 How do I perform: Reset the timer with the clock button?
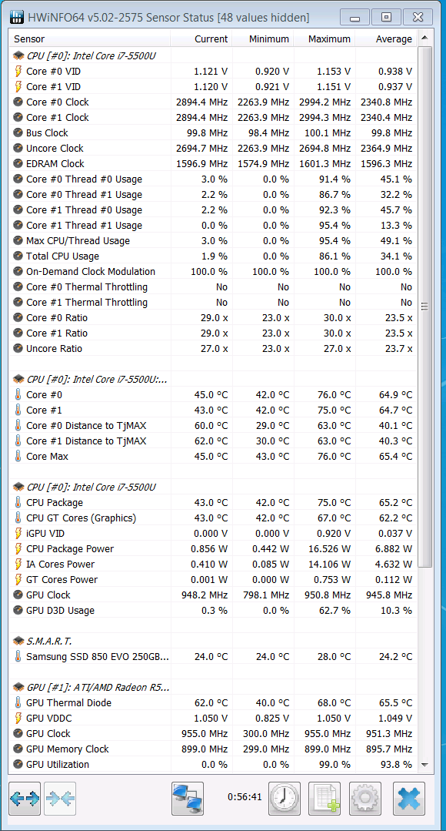(285, 799)
